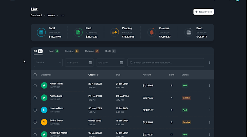Viewport: 248px width, 137px height.
Task: Open row actions menu for Ariana Lang
Action: 210,98
